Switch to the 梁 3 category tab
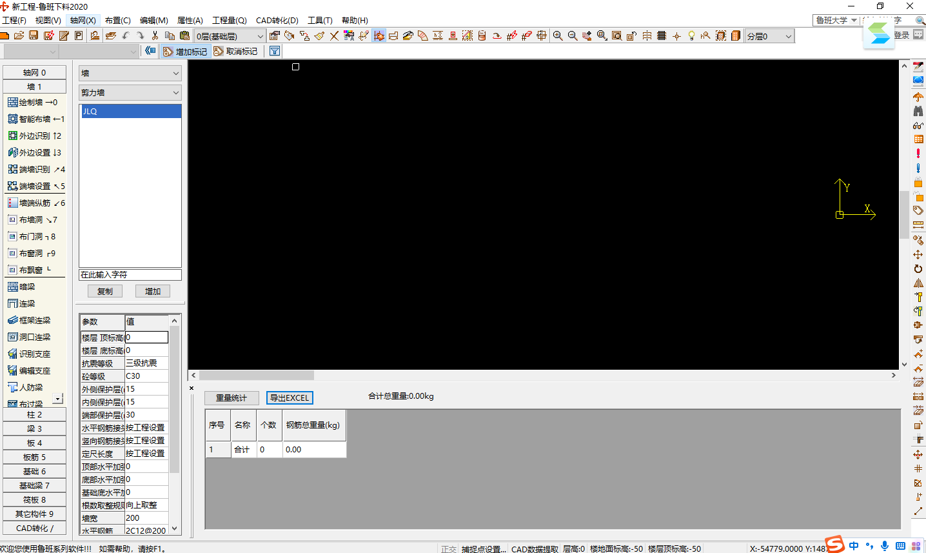This screenshot has height=553, width=926. [35, 429]
